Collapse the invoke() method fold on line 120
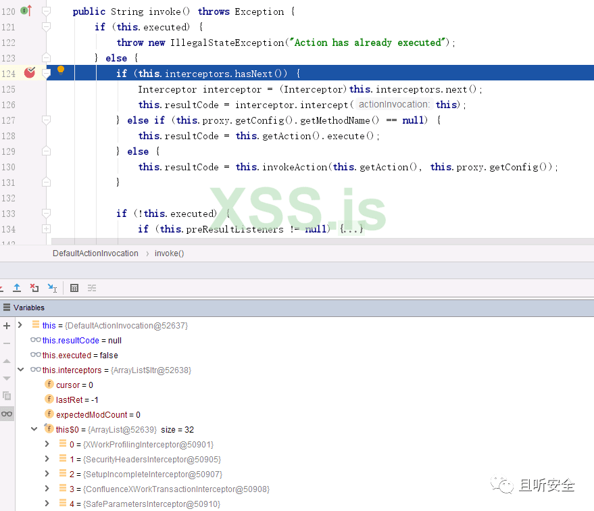This screenshot has width=594, height=511. pyautogui.click(x=46, y=11)
